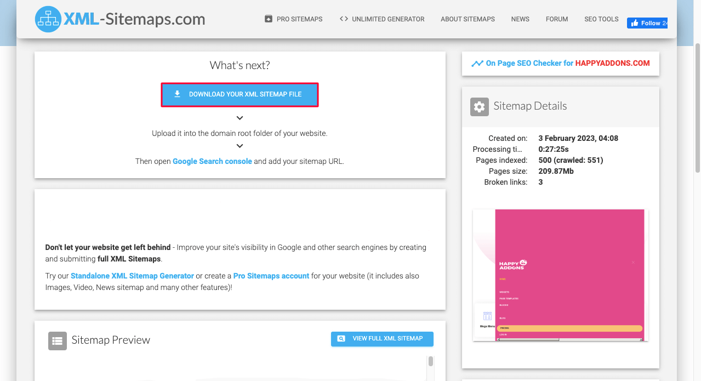The width and height of the screenshot is (701, 381).
Task: Click the Pro Sitemaps icon in navigation
Action: (269, 19)
